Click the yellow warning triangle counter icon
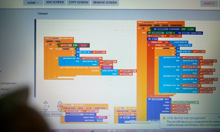The width and height of the screenshot is (220, 132). 45,106
